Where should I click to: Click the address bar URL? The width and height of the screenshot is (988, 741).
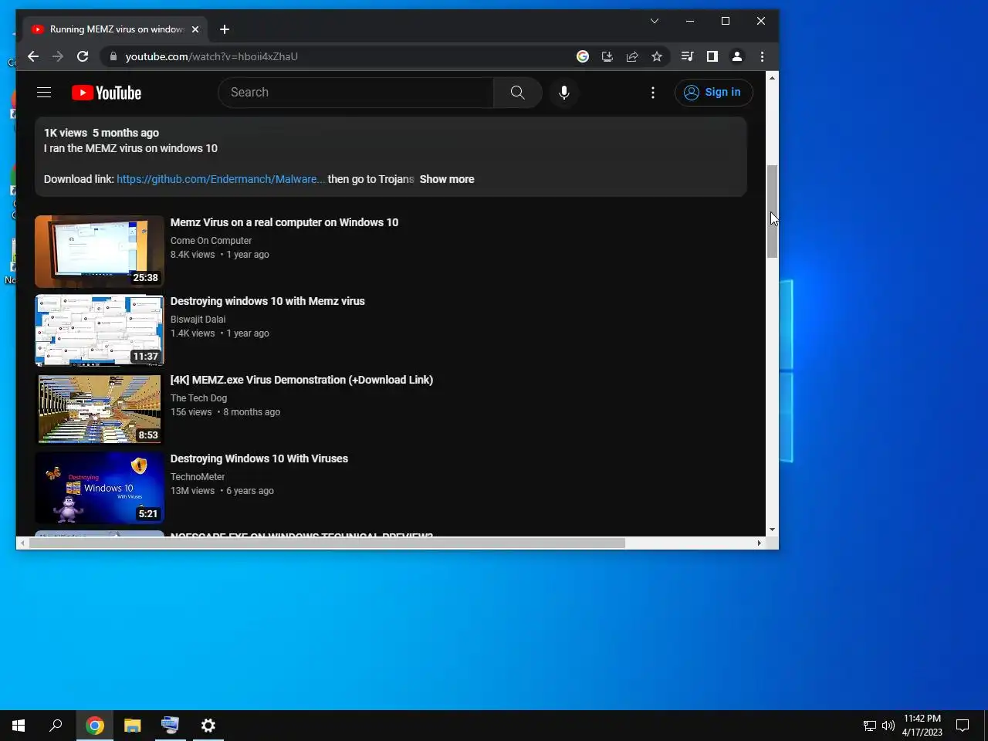211,56
